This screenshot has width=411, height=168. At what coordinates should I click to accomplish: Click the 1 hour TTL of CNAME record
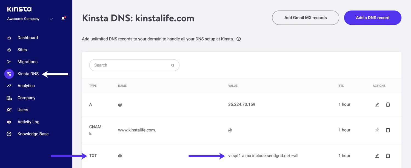344,130
